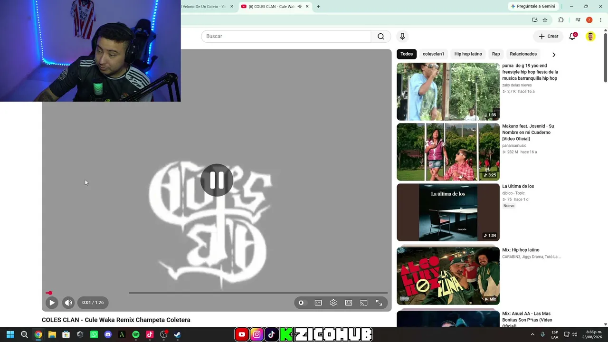Select the Rap filter chip

[496, 54]
